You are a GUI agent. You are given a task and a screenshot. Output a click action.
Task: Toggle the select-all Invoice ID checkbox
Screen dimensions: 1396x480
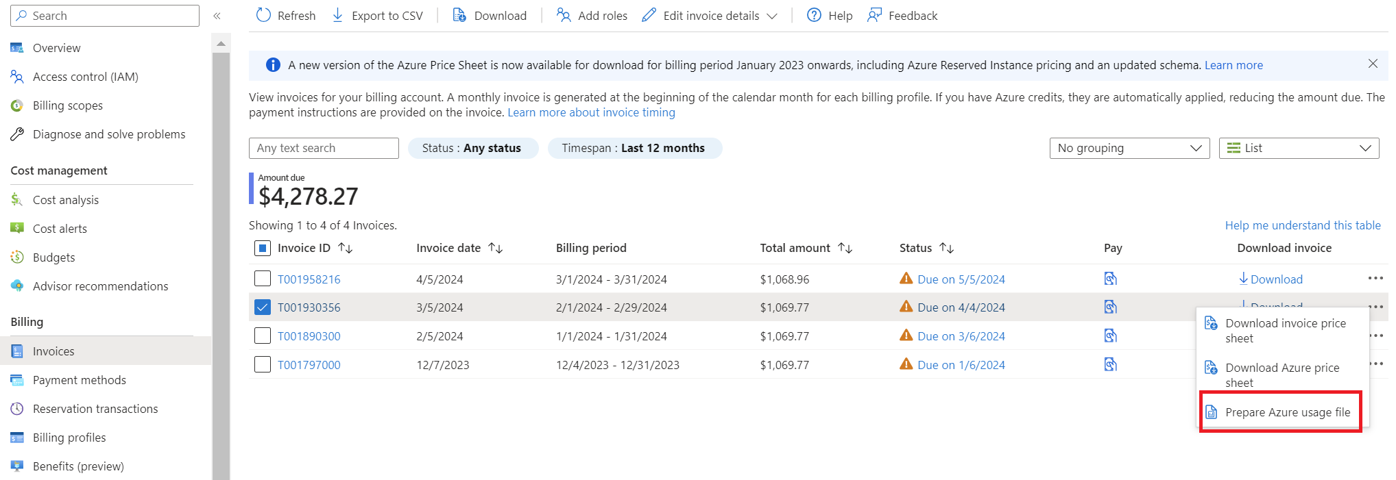pos(263,248)
